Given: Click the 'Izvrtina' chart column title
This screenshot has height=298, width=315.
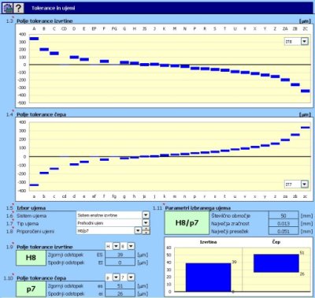Looking at the screenshot, I should pos(209,242).
